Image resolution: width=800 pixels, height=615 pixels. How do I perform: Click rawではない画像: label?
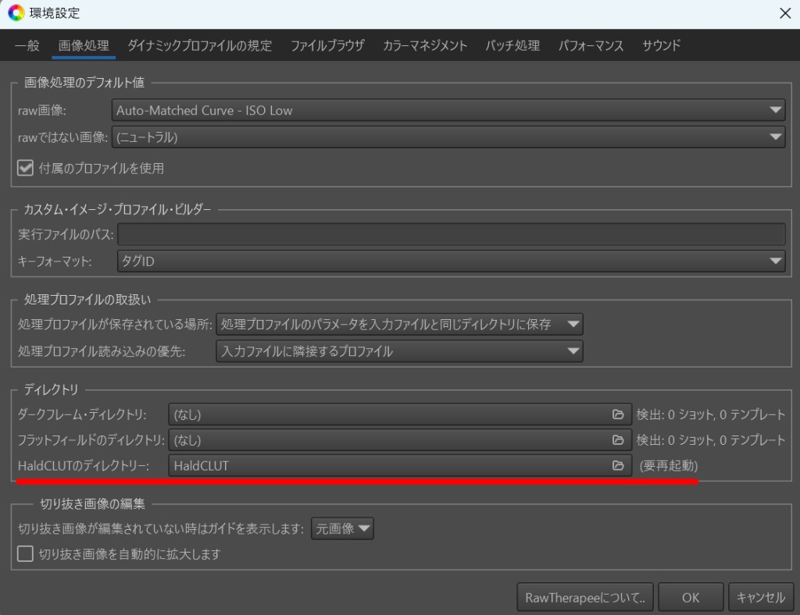[62, 137]
